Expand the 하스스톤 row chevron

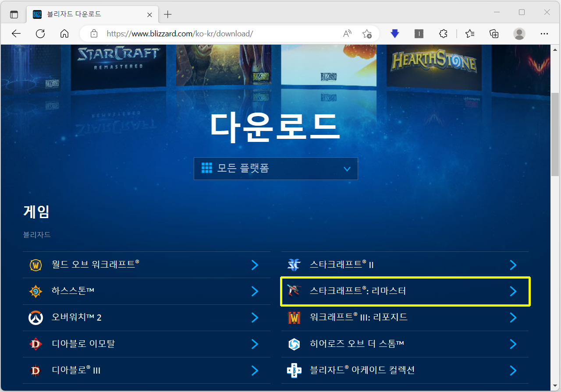[x=255, y=291]
